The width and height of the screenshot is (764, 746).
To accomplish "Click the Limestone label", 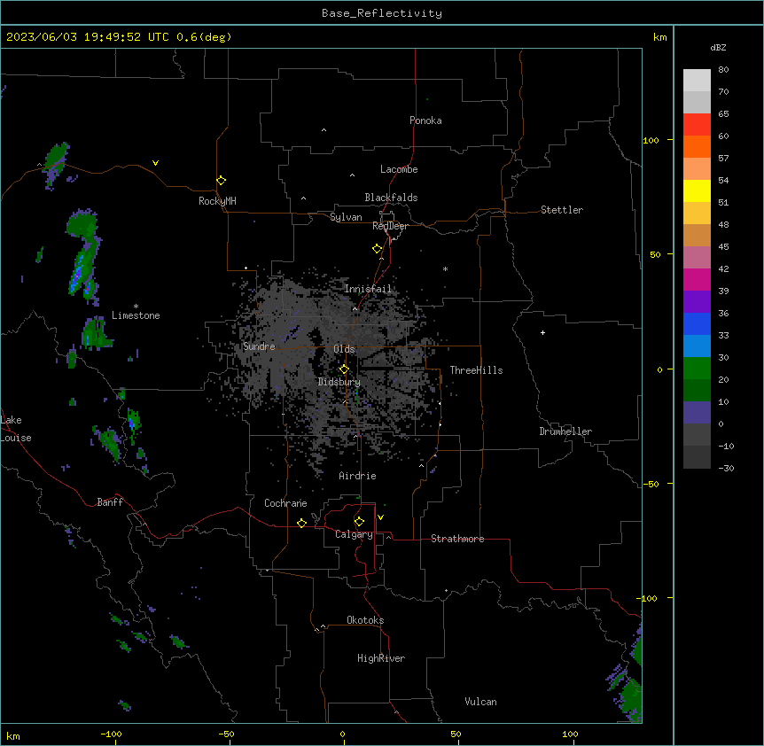I will [136, 315].
